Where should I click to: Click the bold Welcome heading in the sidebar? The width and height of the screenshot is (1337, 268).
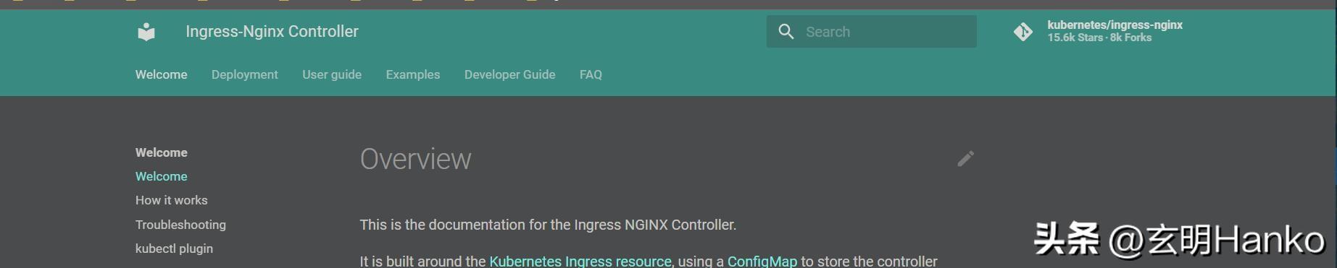click(161, 152)
